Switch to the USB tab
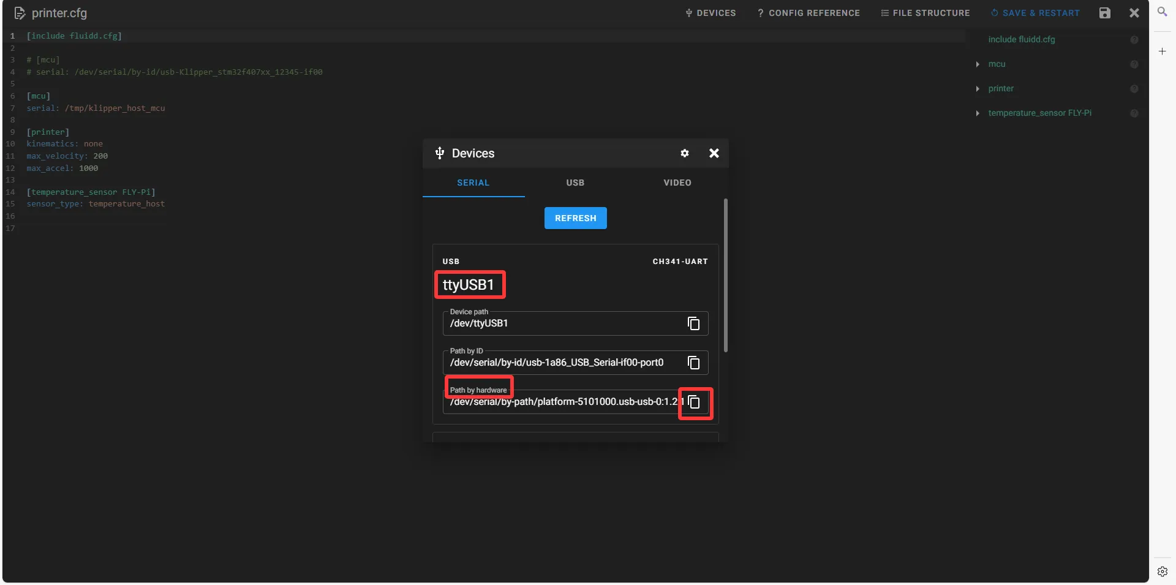Screen dimensions: 1176x585 pyautogui.click(x=575, y=183)
